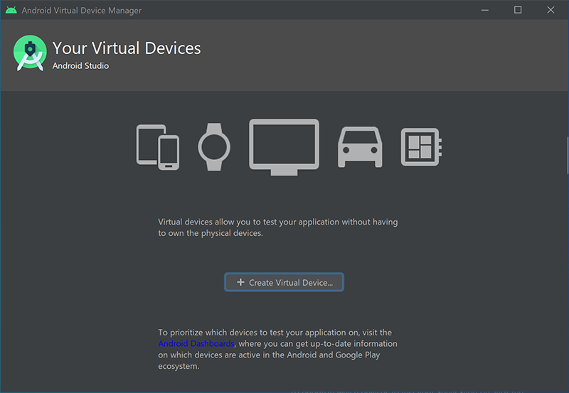
Task: Close the Android Virtual Device Manager window
Action: (551, 10)
